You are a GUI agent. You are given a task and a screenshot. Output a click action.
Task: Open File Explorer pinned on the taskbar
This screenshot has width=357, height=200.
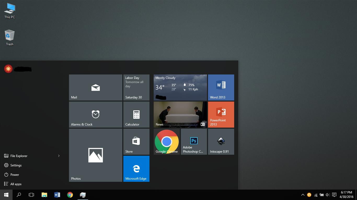point(44,195)
